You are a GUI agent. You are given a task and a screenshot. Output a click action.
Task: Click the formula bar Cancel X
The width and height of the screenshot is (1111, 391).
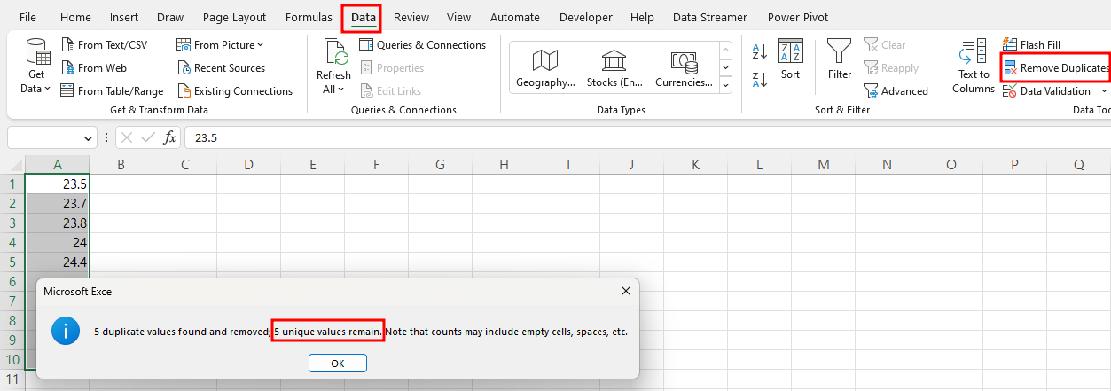pyautogui.click(x=127, y=137)
